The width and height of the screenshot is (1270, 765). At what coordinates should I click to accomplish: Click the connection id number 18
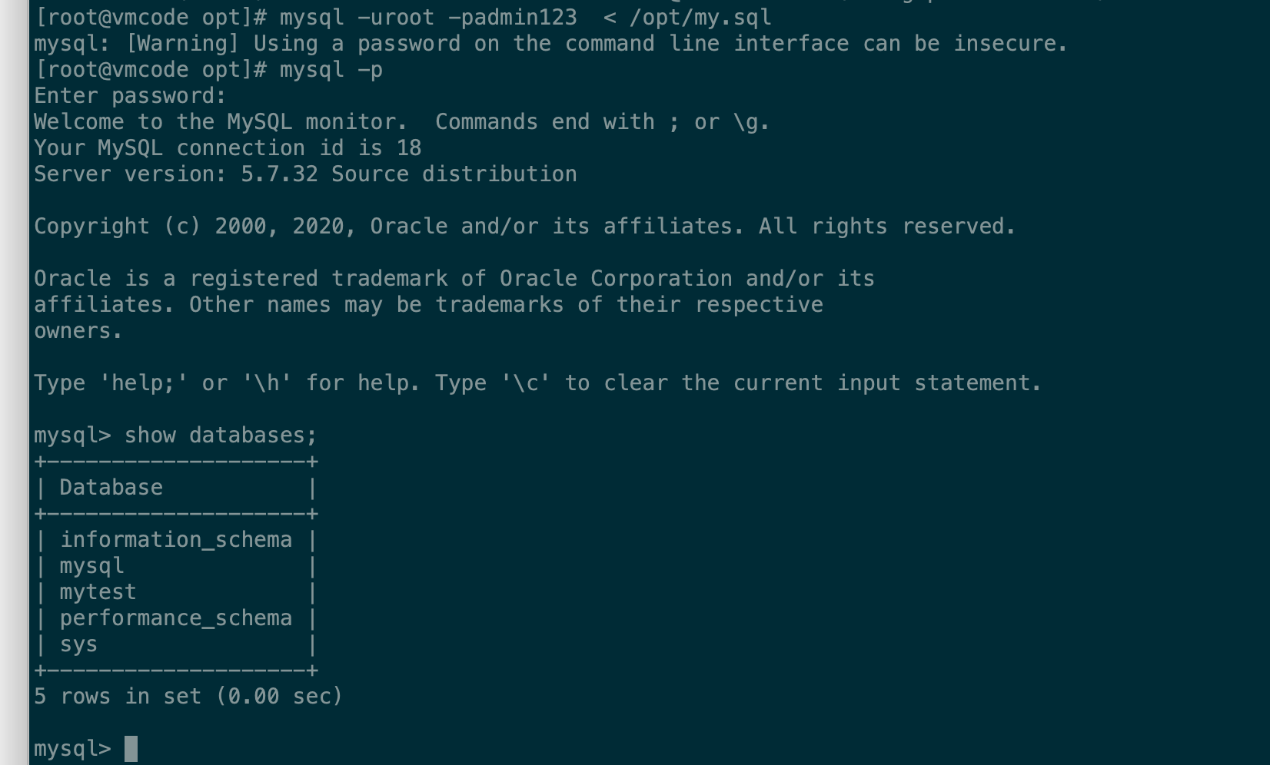point(409,148)
